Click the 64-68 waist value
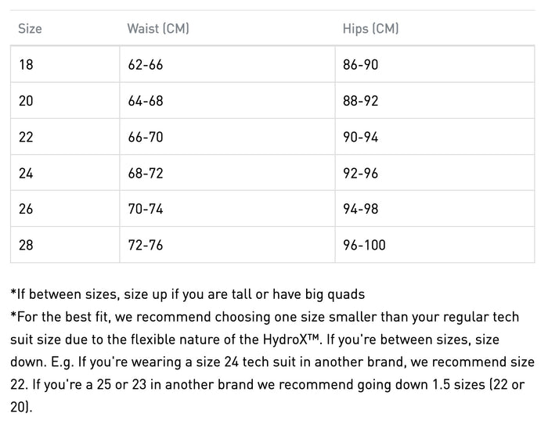Viewport: 548px width, 428px height. tap(146, 101)
